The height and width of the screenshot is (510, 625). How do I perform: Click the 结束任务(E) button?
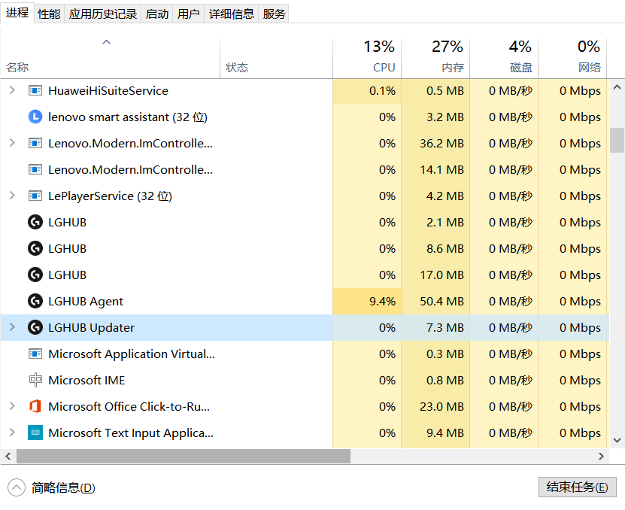577,487
